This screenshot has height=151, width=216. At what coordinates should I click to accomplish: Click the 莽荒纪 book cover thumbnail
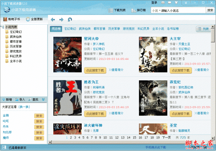click(x=153, y=98)
